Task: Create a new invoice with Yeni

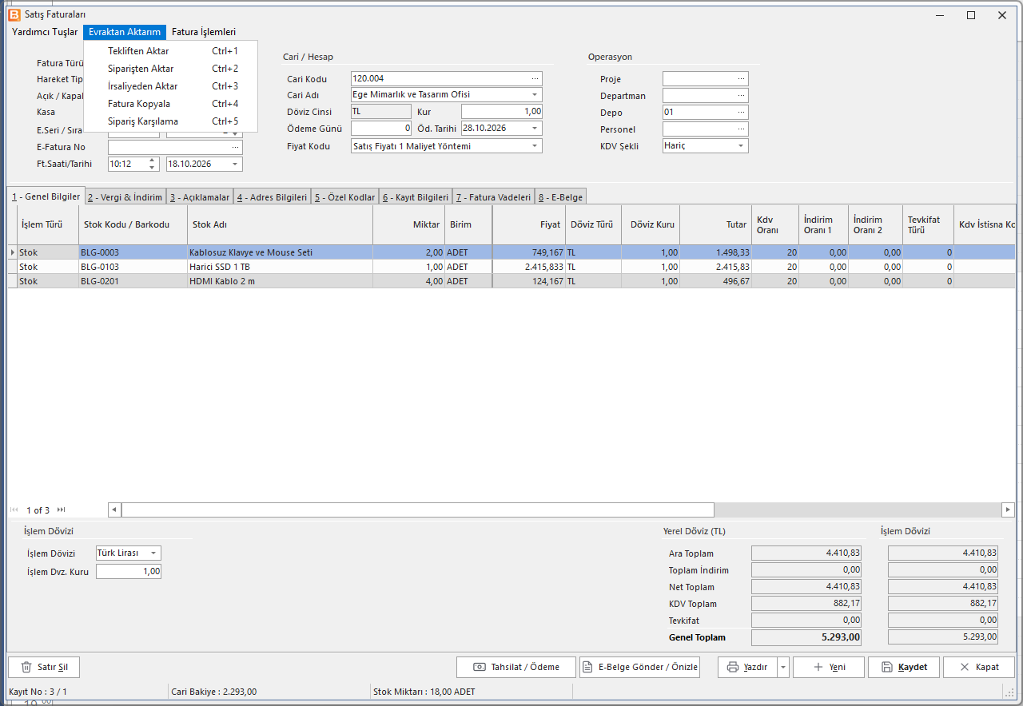Action: coord(829,667)
